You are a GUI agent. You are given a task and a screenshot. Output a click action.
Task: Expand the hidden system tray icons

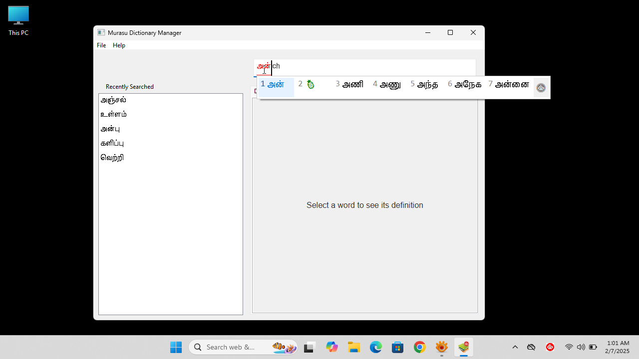pos(515,347)
